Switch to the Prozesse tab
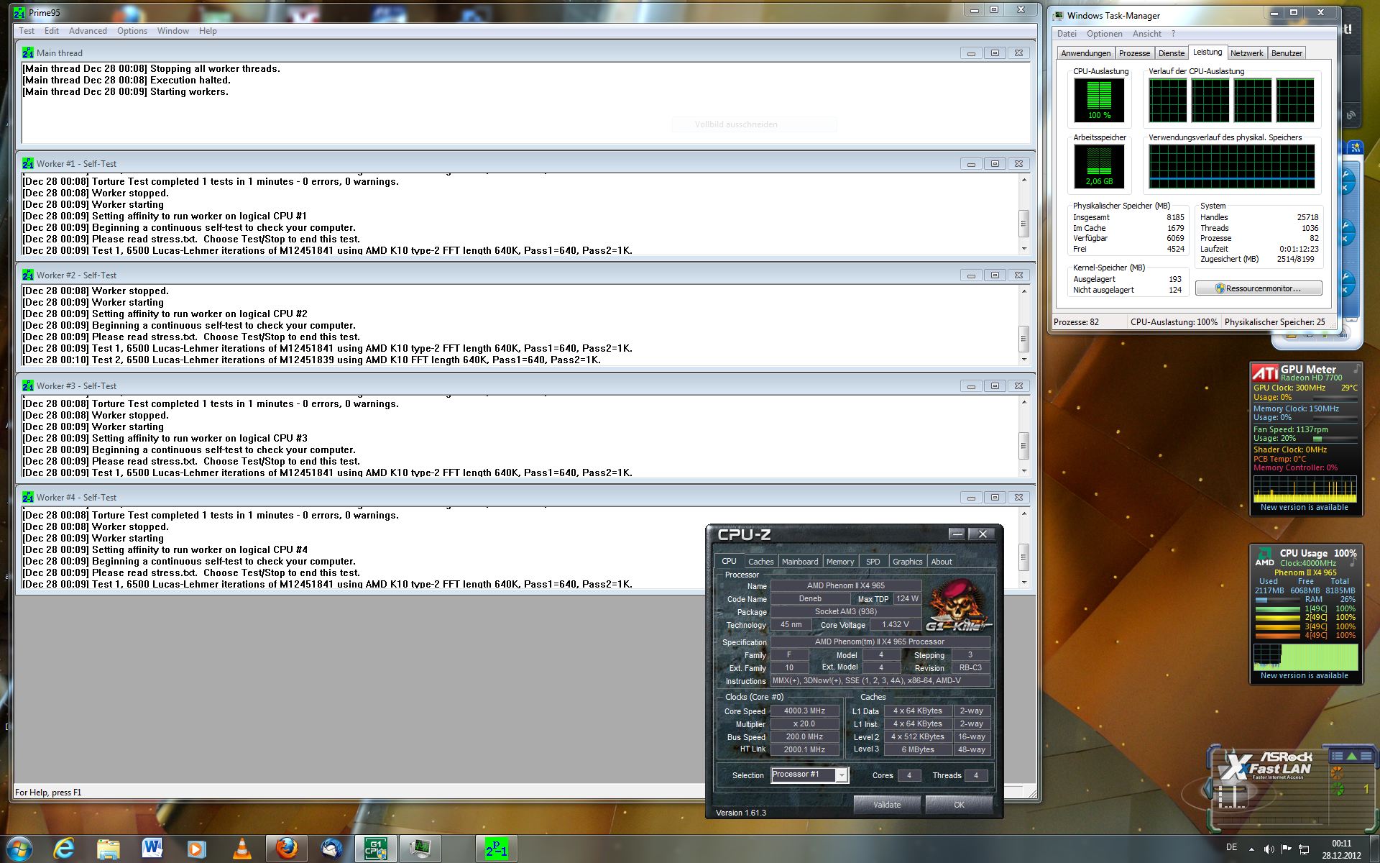This screenshot has height=863, width=1380. (x=1134, y=53)
